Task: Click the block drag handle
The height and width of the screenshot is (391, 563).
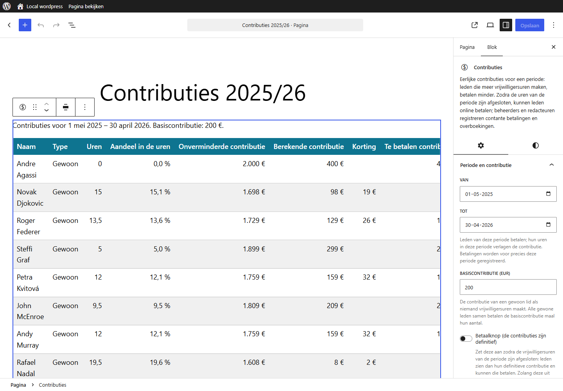Action: 35,107
